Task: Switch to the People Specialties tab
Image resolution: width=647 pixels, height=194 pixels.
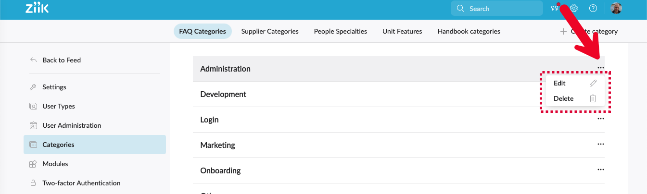Action: tap(341, 31)
